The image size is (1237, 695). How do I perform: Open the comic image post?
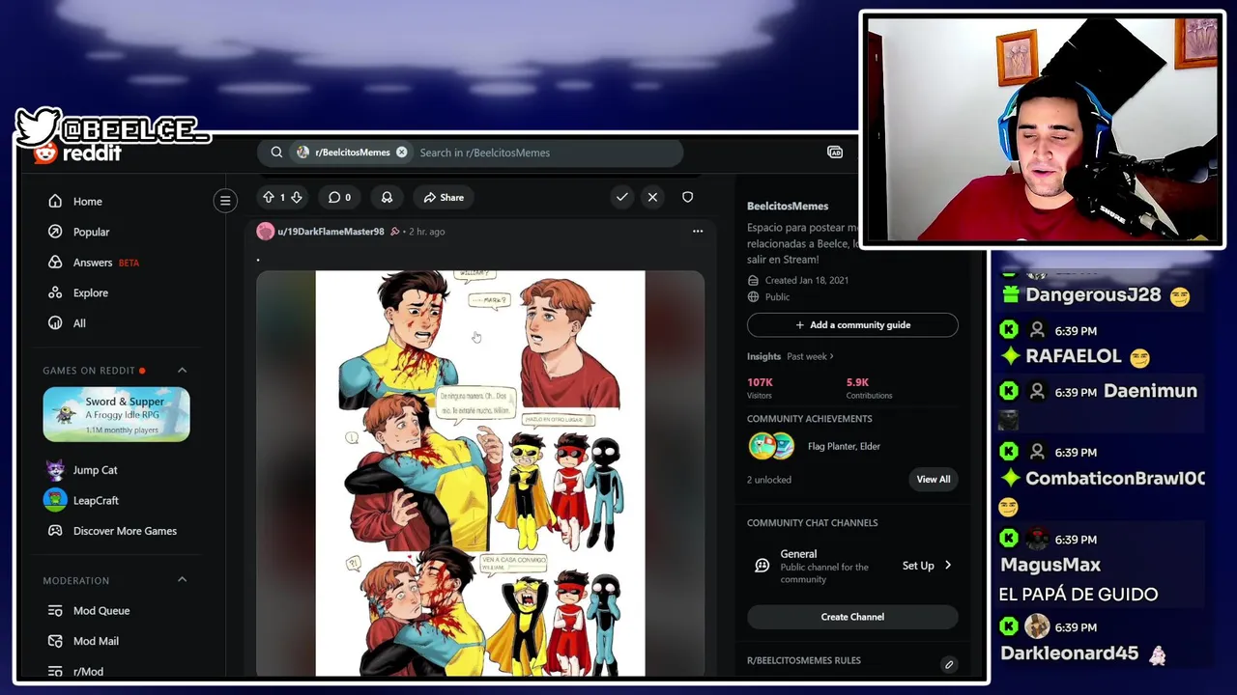(480, 473)
